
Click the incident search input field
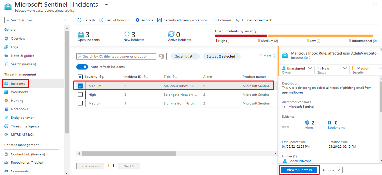[x=119, y=57]
